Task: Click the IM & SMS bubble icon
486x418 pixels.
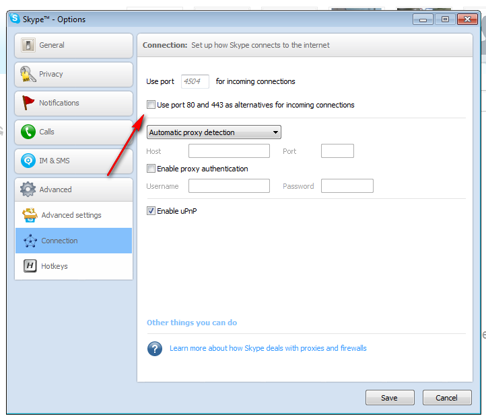Action: pyautogui.click(x=28, y=161)
